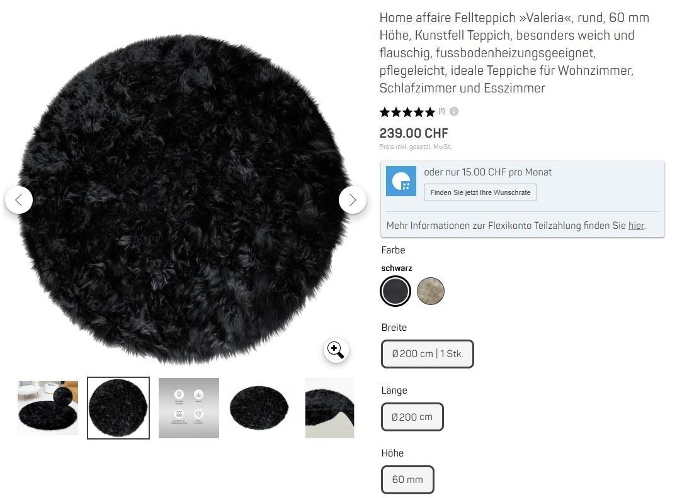
Task: Open the review count (1)
Action: pyautogui.click(x=441, y=111)
